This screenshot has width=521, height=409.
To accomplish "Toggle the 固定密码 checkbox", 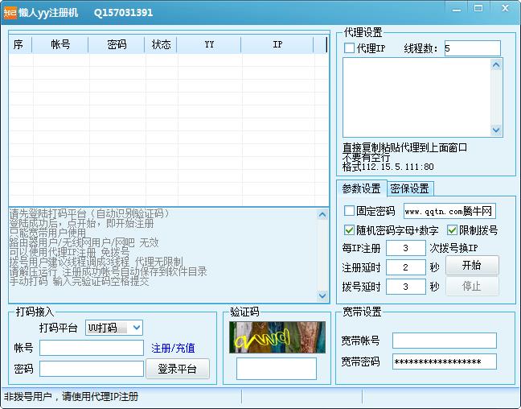I will pos(350,211).
